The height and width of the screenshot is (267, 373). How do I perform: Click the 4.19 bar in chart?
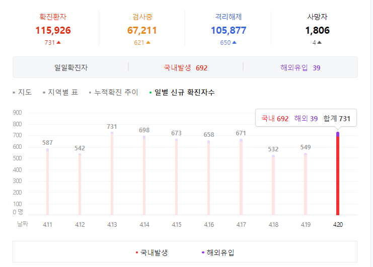[306, 184]
